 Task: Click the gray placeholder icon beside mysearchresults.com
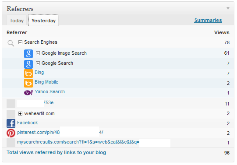[x=11, y=143]
